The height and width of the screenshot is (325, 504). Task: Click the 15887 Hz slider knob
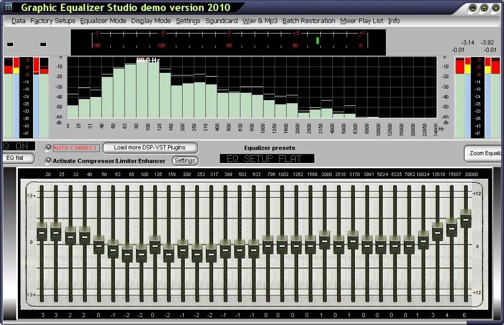[451, 227]
